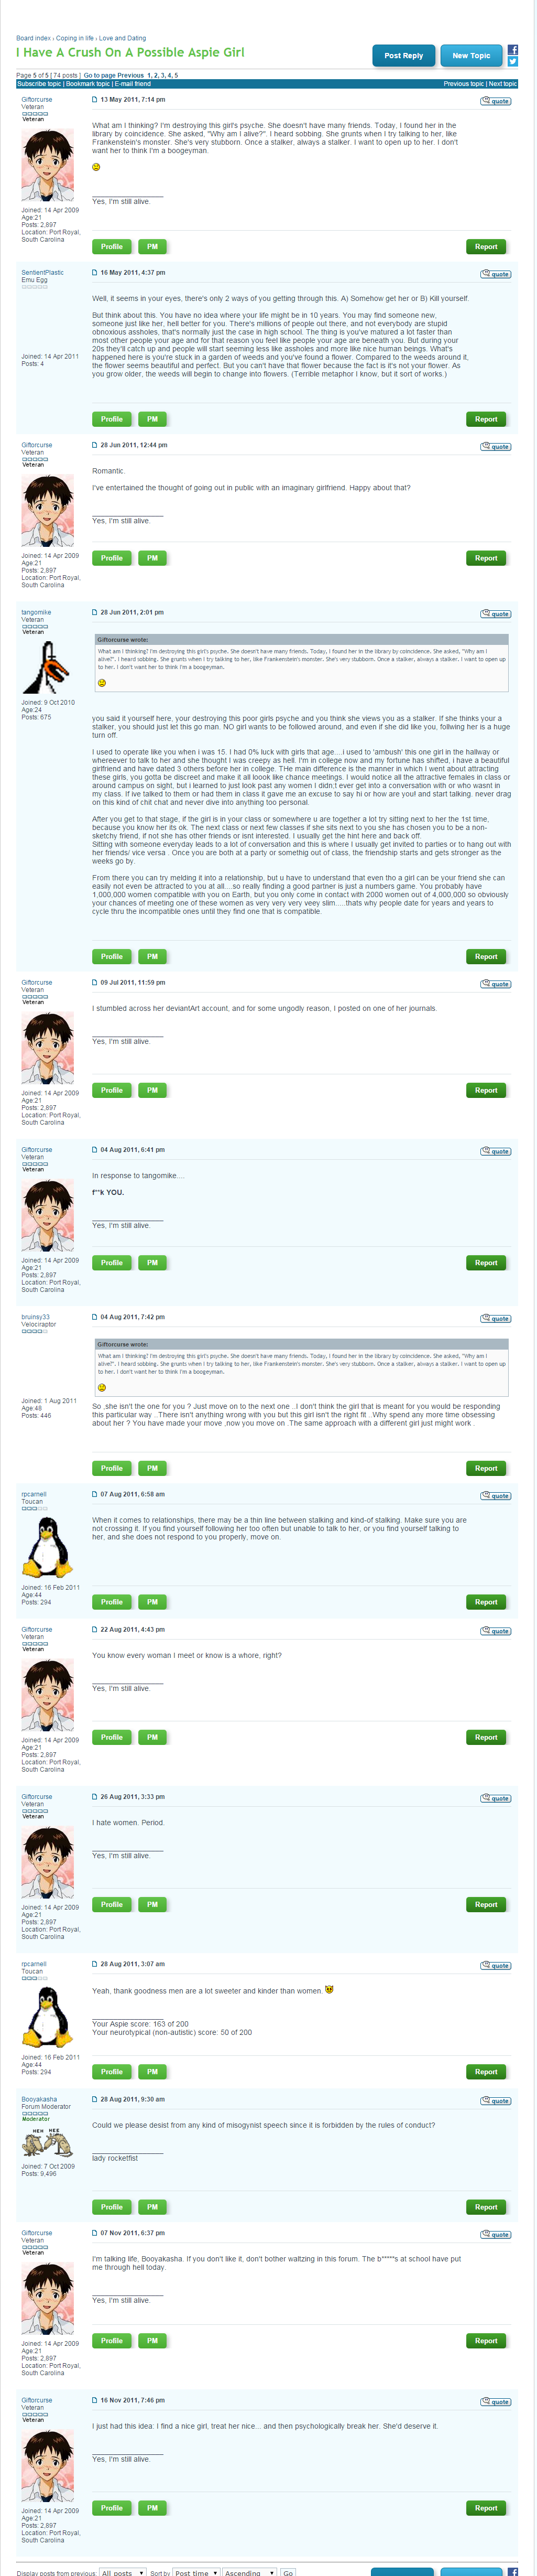Go to page 2 of the topic
This screenshot has height=2576, width=537.
pyautogui.click(x=157, y=75)
